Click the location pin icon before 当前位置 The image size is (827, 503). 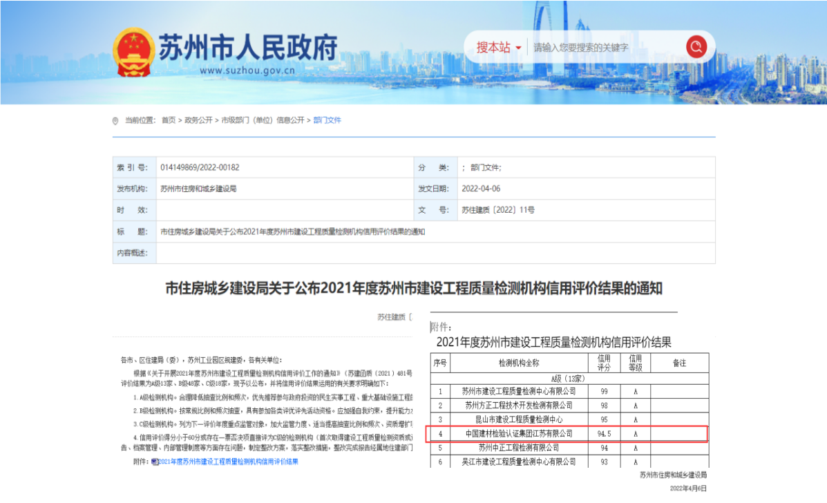[x=115, y=121]
